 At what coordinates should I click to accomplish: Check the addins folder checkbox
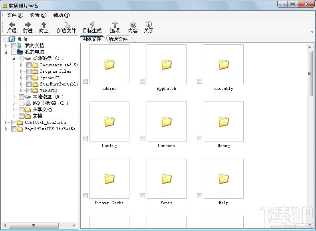coord(85,81)
